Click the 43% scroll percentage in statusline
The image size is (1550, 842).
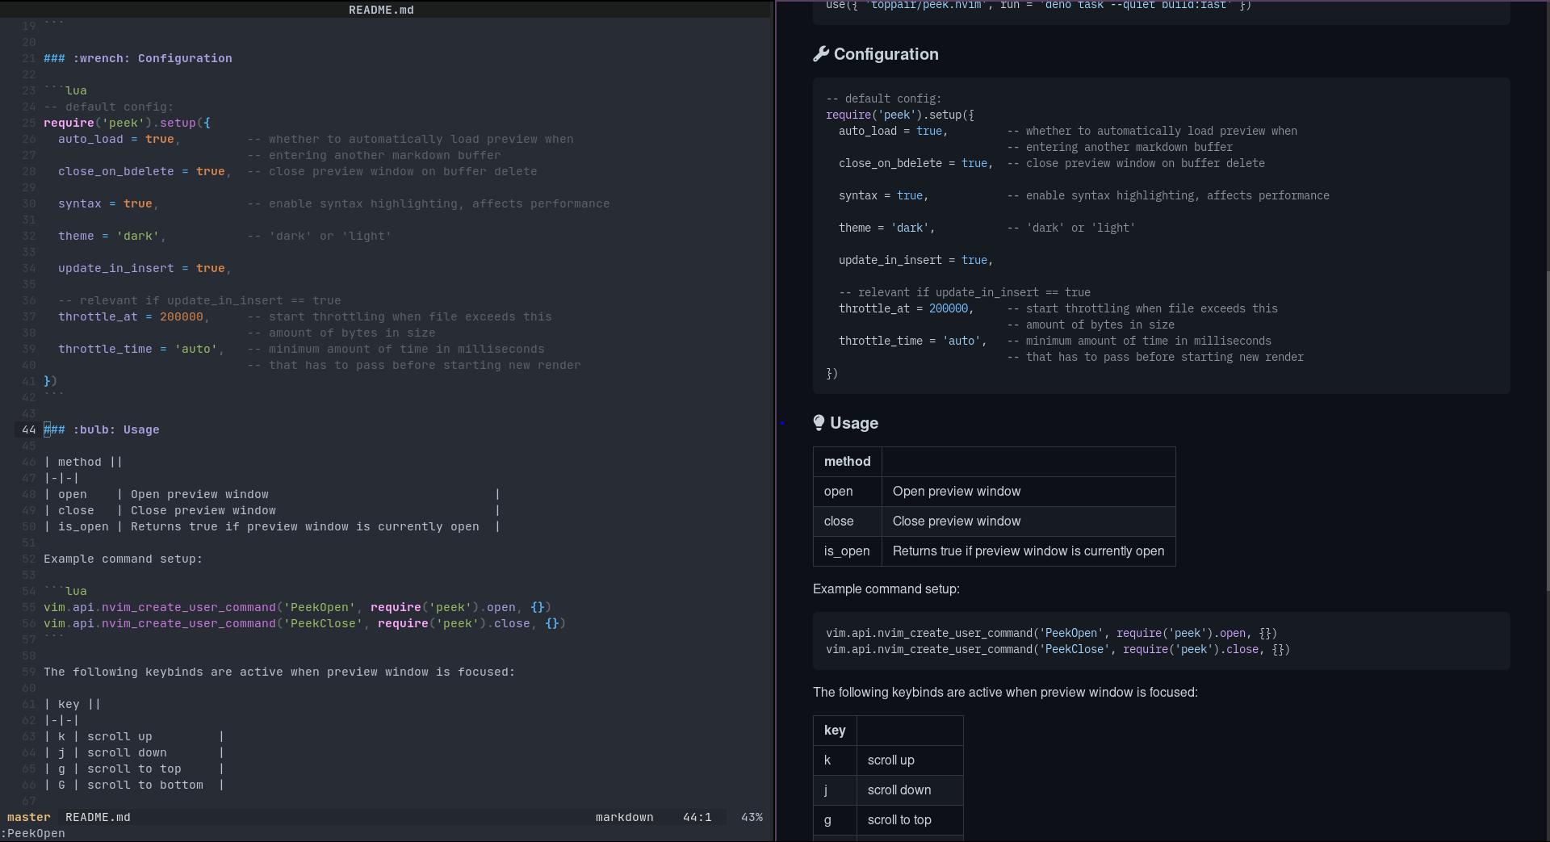[x=752, y=817]
